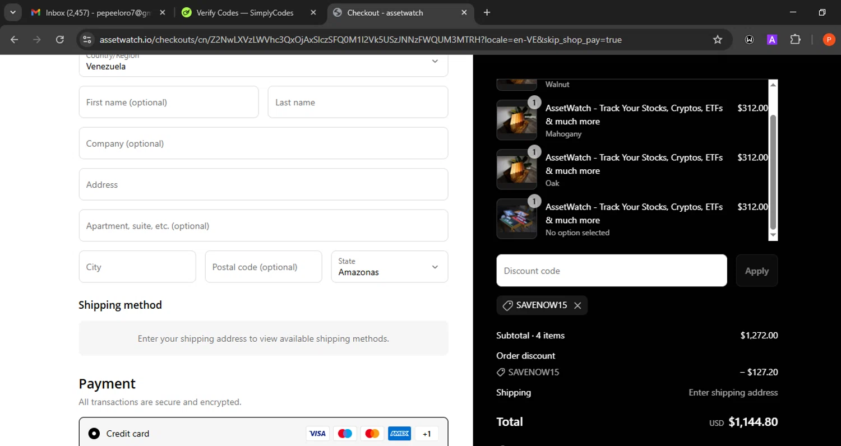Click the Oak variant label
Image resolution: width=841 pixels, height=446 pixels.
(552, 183)
